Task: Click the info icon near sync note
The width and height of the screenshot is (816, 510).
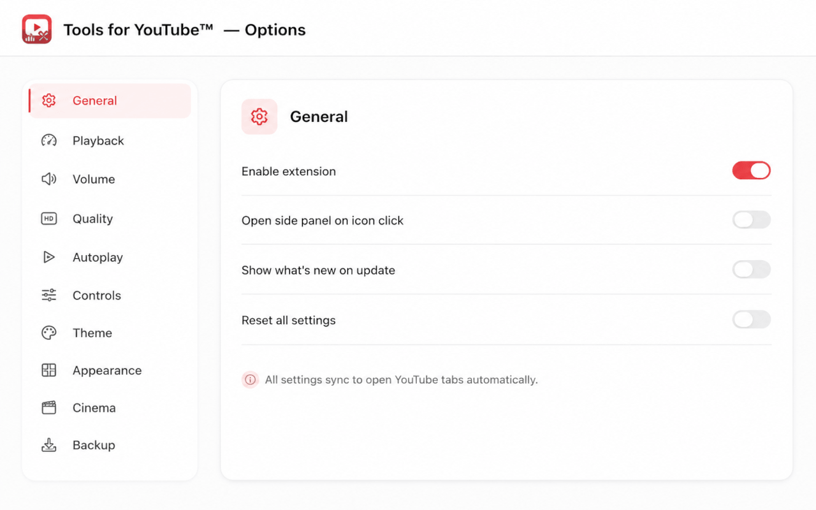Action: (251, 380)
